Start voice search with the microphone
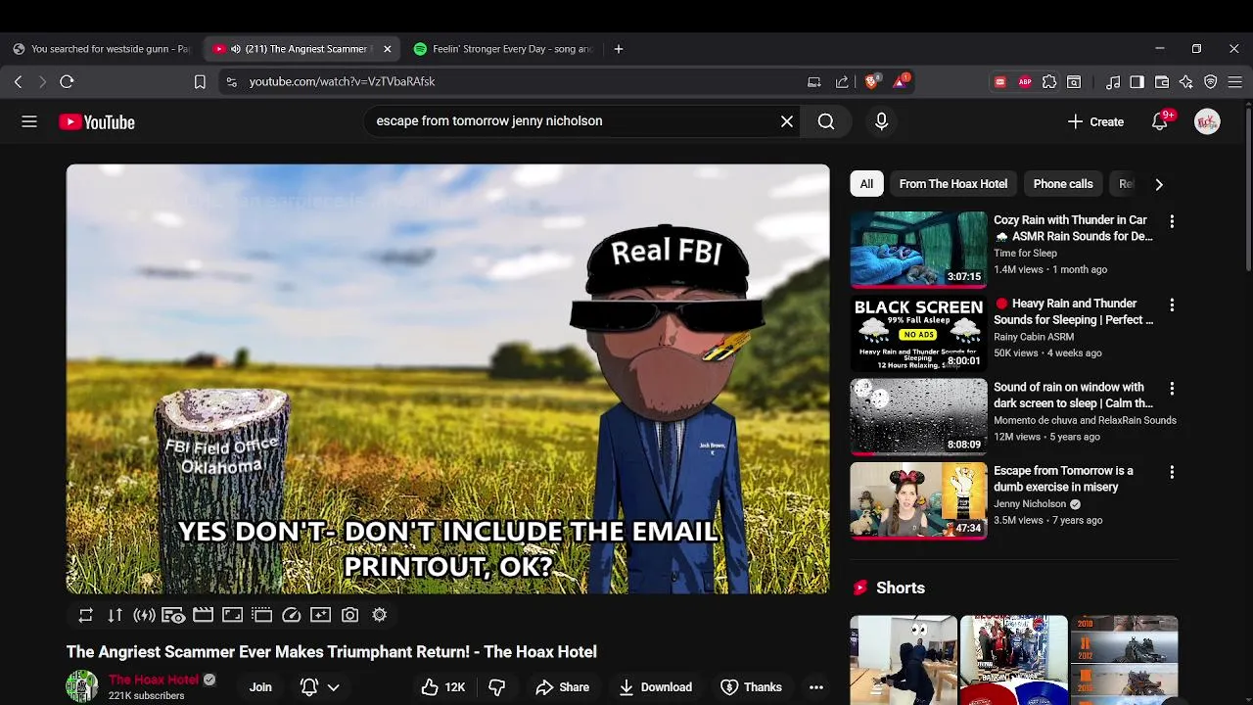 [x=881, y=121]
